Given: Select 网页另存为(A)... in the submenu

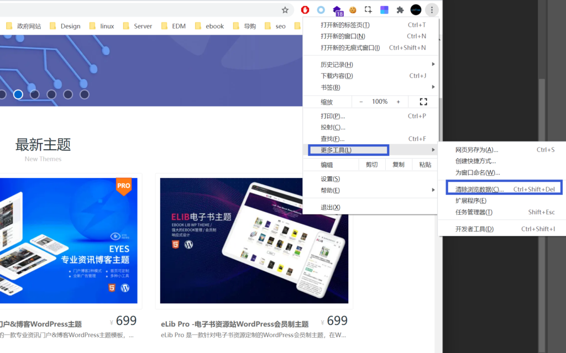Looking at the screenshot, I should [x=502, y=150].
